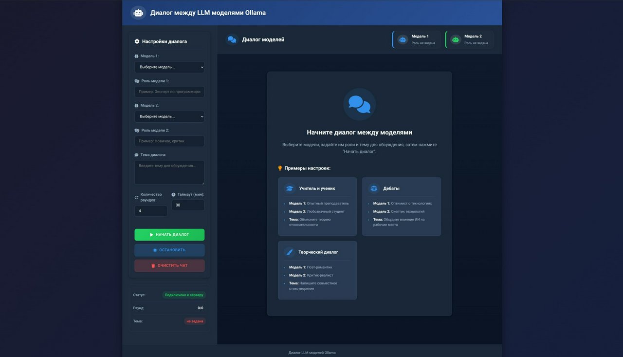Select the Дебаты example card
This screenshot has width=623, height=357.
[x=401, y=207]
